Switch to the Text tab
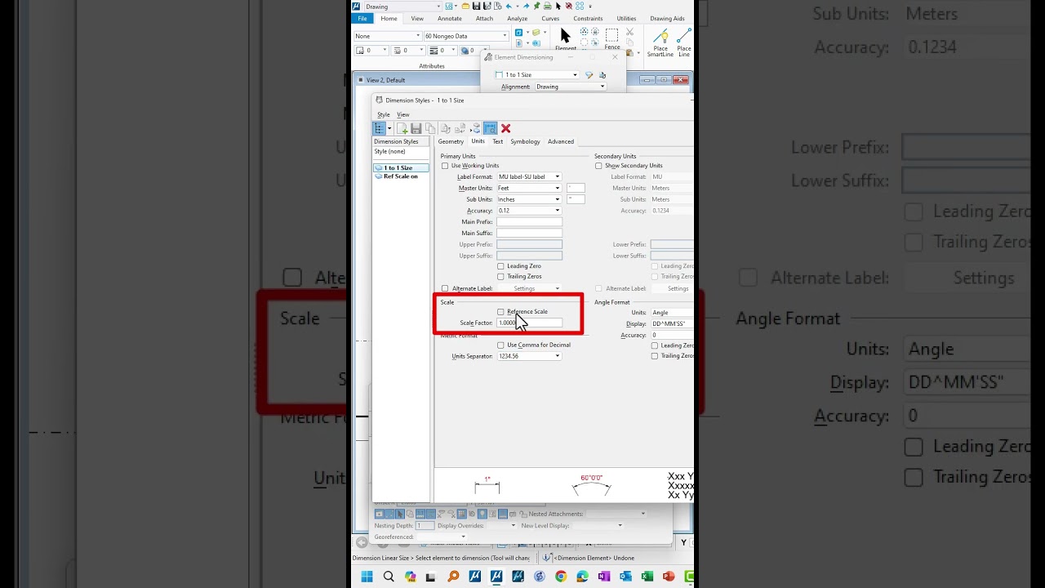The height and width of the screenshot is (588, 1045). tap(497, 141)
